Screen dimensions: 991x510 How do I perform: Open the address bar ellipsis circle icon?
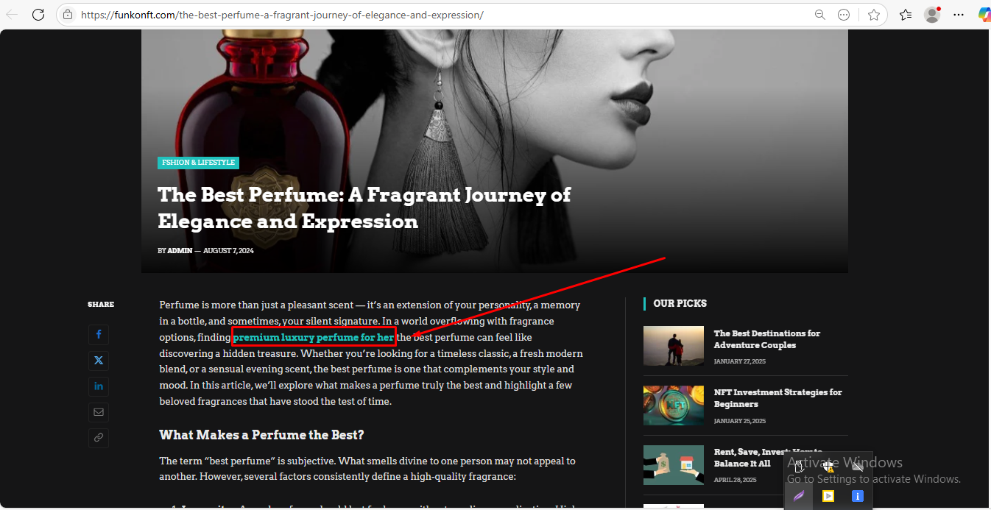tap(844, 15)
